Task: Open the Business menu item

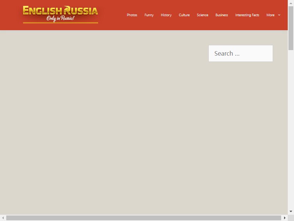Action: (222, 15)
